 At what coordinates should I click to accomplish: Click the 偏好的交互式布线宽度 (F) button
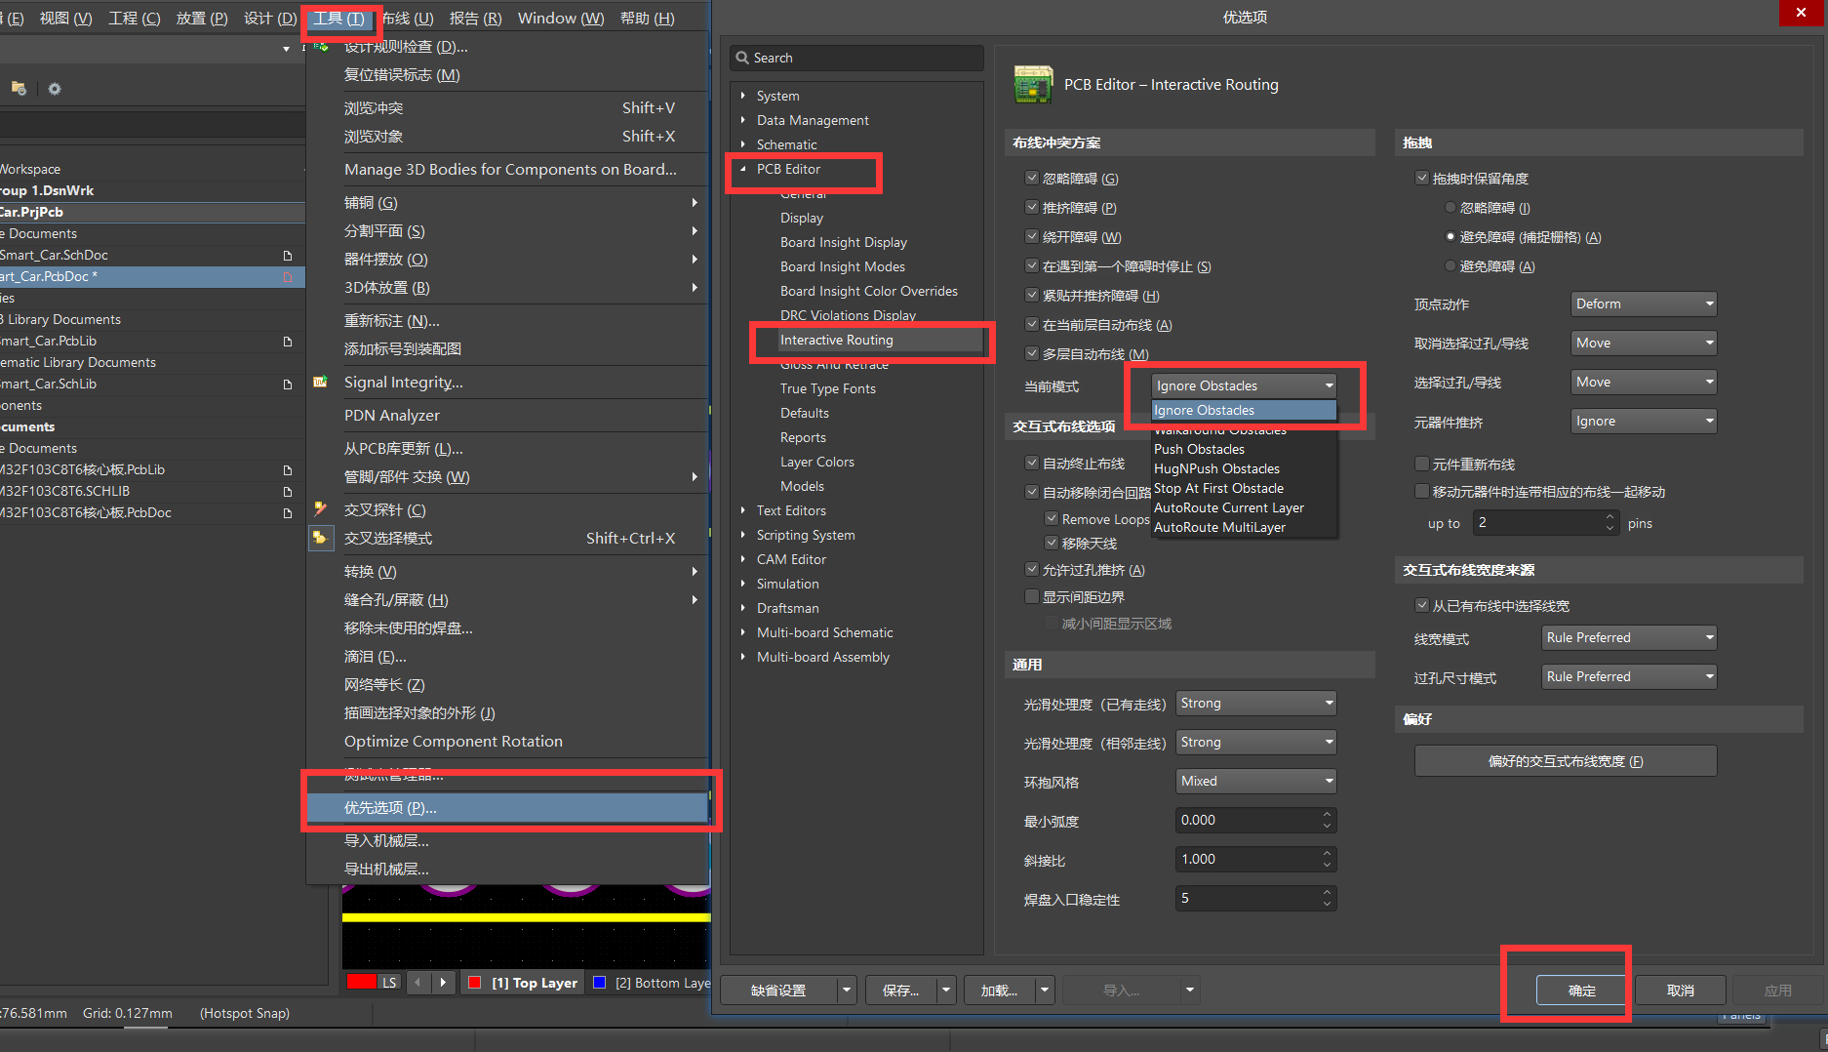pos(1566,761)
